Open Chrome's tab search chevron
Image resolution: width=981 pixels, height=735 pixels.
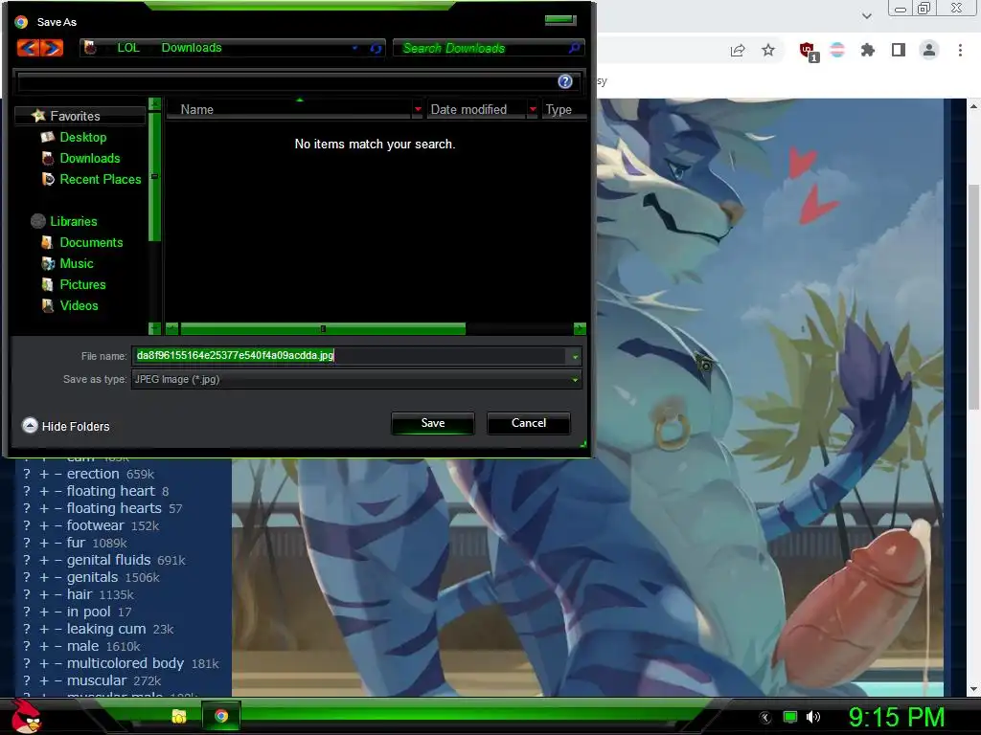[866, 16]
